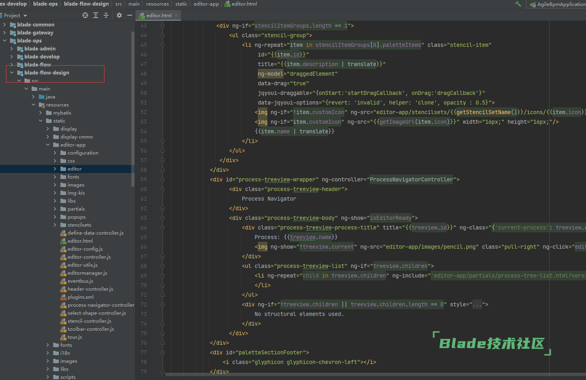Click fold toggle at line 43 gutter
Image resolution: width=586 pixels, height=380 pixels.
163,26
